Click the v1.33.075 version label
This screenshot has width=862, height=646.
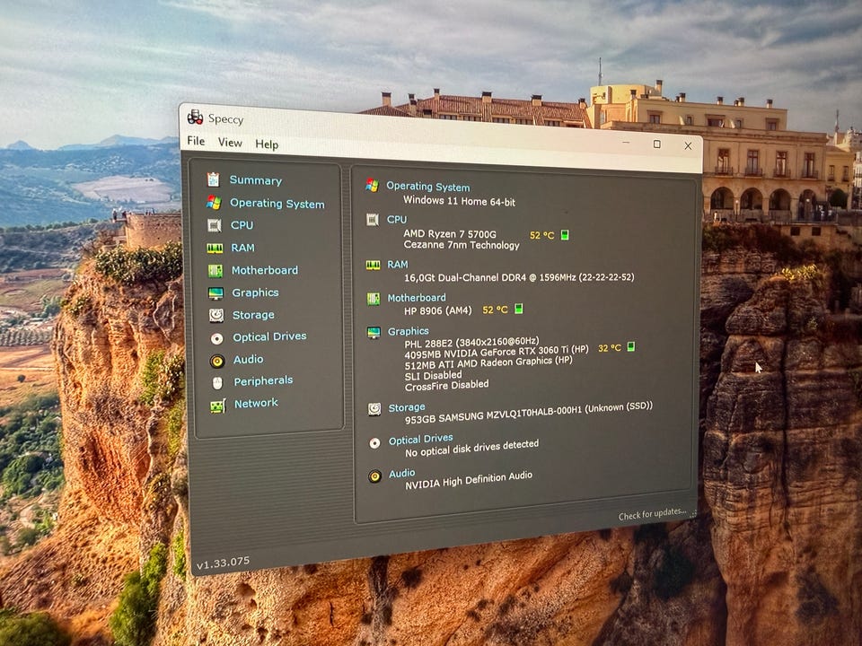[x=223, y=563]
